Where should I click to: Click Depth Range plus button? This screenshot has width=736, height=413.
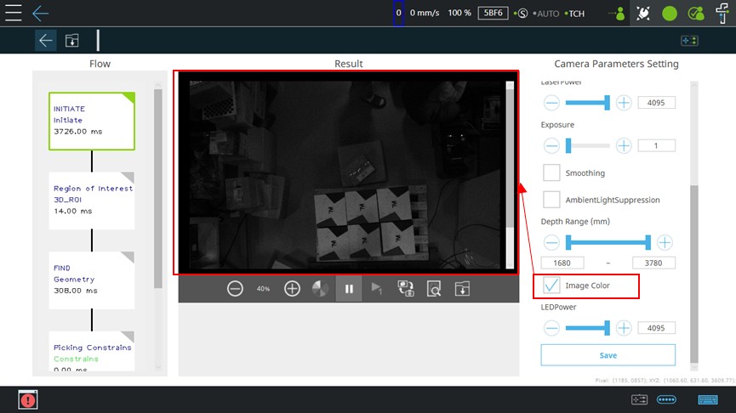coord(665,242)
